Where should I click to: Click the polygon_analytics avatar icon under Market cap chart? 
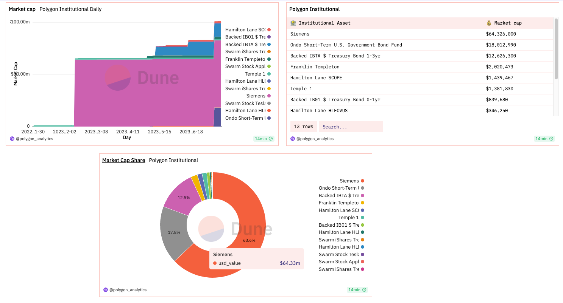tap(12, 139)
